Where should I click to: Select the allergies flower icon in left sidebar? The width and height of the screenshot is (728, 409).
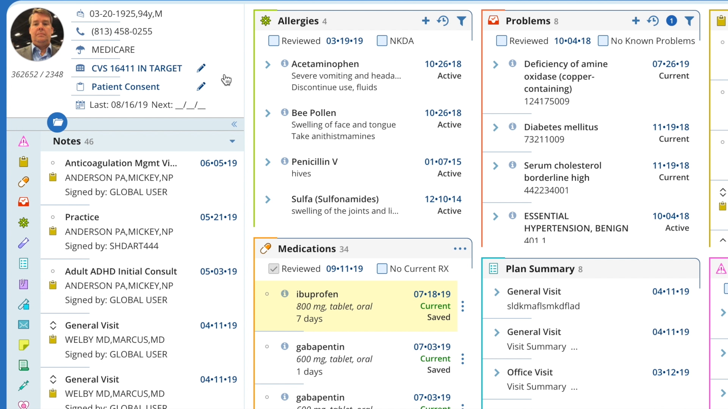pyautogui.click(x=23, y=223)
